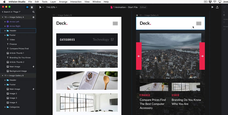Click the CATEGORIES banner on Gallery B artboard
This screenshot has width=228, height=115.
pos(87,40)
